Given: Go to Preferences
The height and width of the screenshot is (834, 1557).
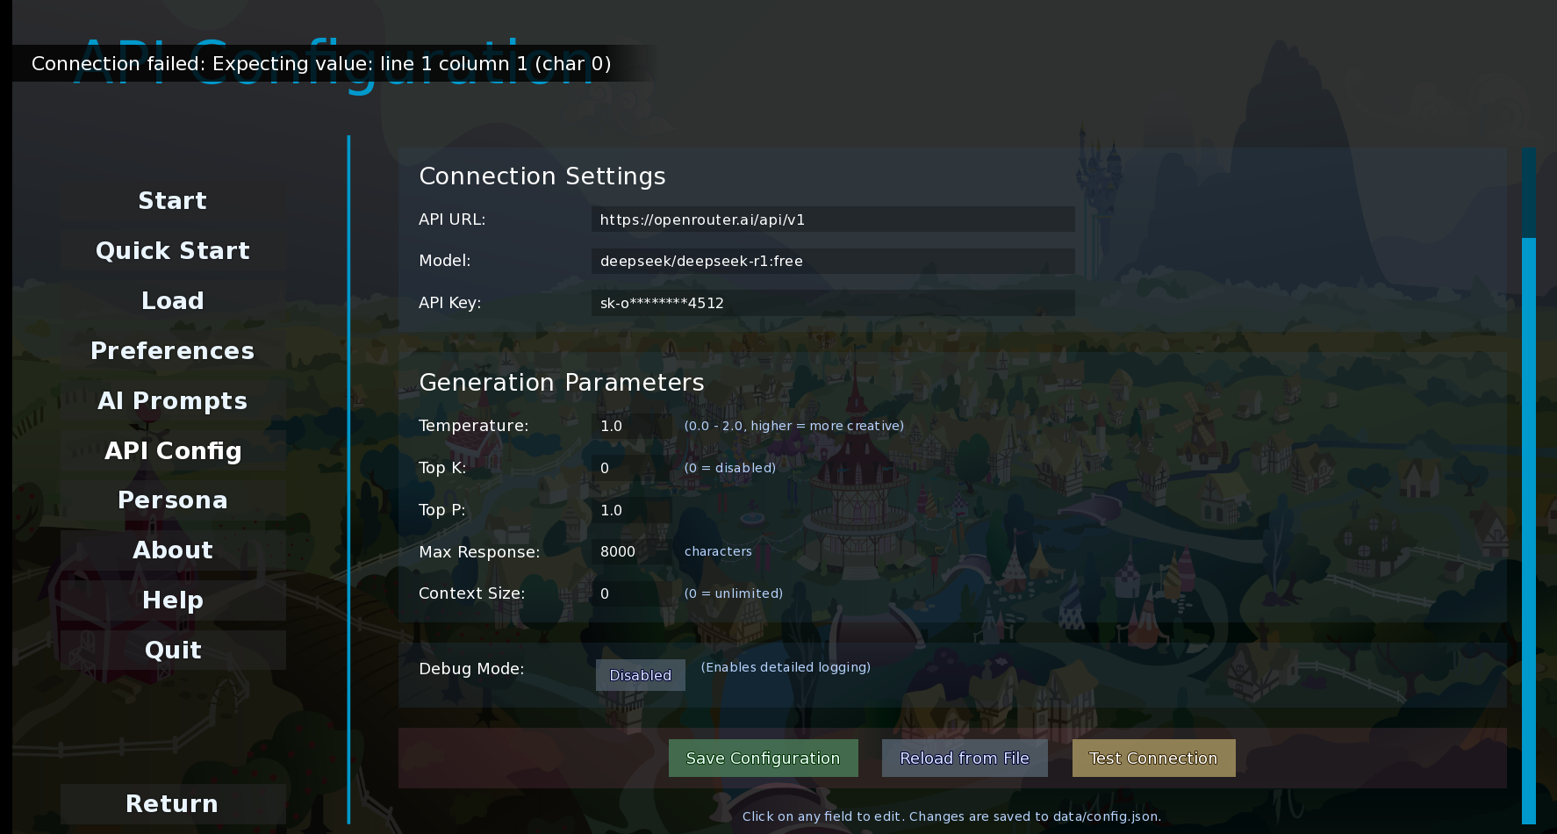Looking at the screenshot, I should tap(173, 351).
